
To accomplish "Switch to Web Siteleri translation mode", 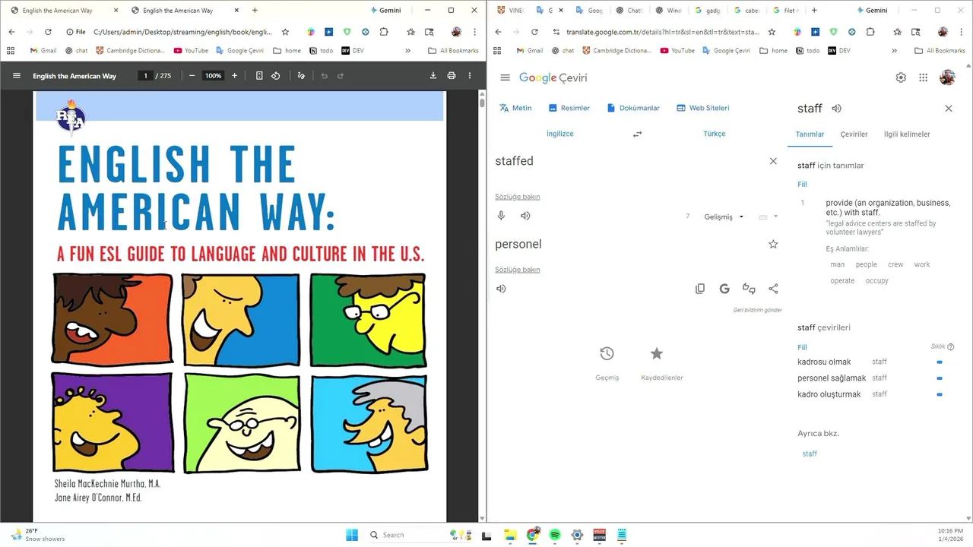I will click(702, 108).
